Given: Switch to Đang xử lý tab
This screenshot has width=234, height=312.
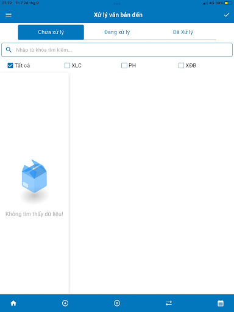Looking at the screenshot, I should (117, 32).
